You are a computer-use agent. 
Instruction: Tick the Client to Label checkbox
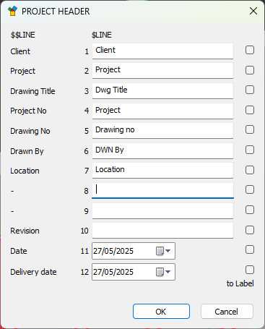click(250, 50)
